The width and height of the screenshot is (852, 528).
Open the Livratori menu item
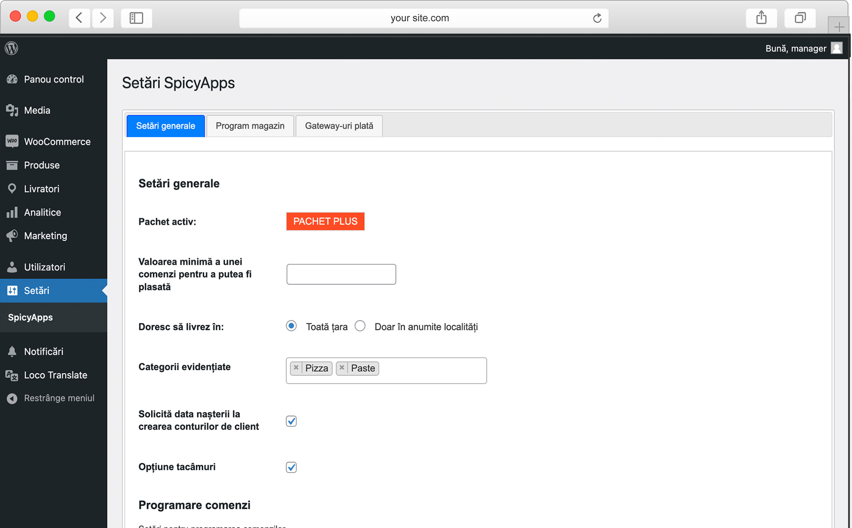[53, 189]
